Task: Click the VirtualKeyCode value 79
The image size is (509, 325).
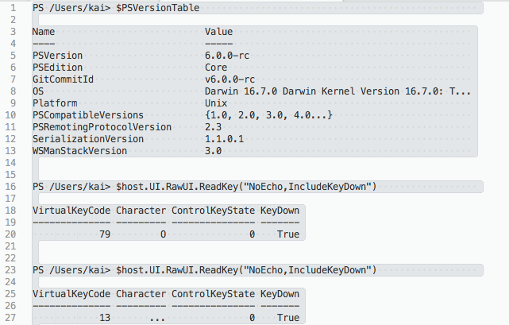Action: (x=105, y=234)
